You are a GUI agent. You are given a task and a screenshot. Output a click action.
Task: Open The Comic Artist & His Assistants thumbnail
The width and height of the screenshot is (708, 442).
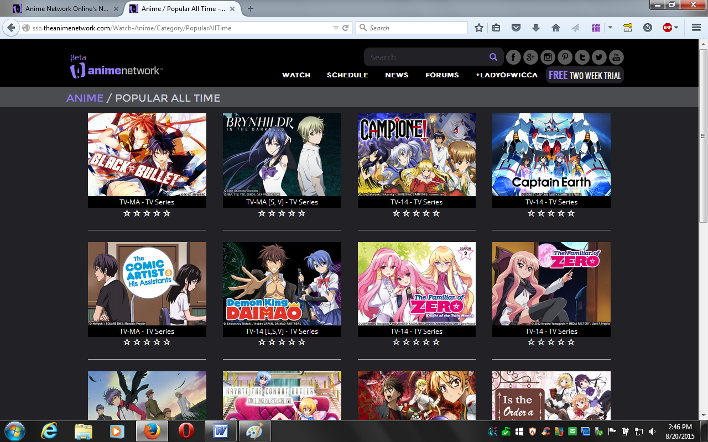click(147, 283)
